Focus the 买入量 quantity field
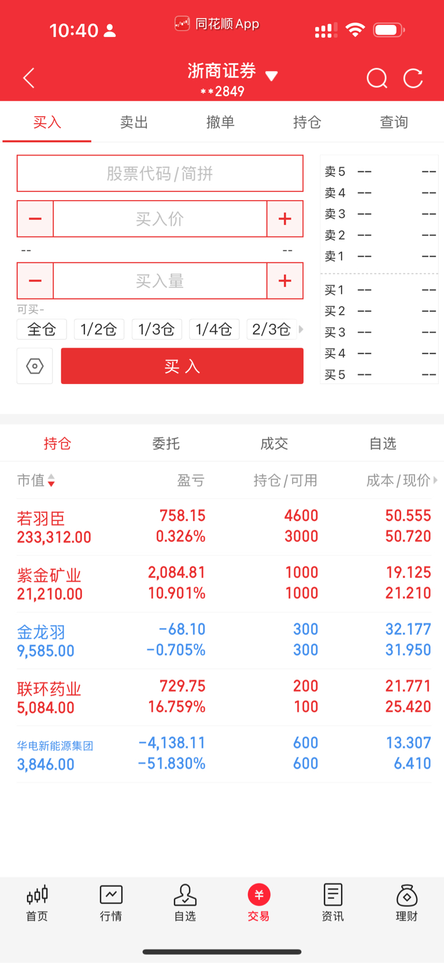Screen dimensions: 444x963 160,281
